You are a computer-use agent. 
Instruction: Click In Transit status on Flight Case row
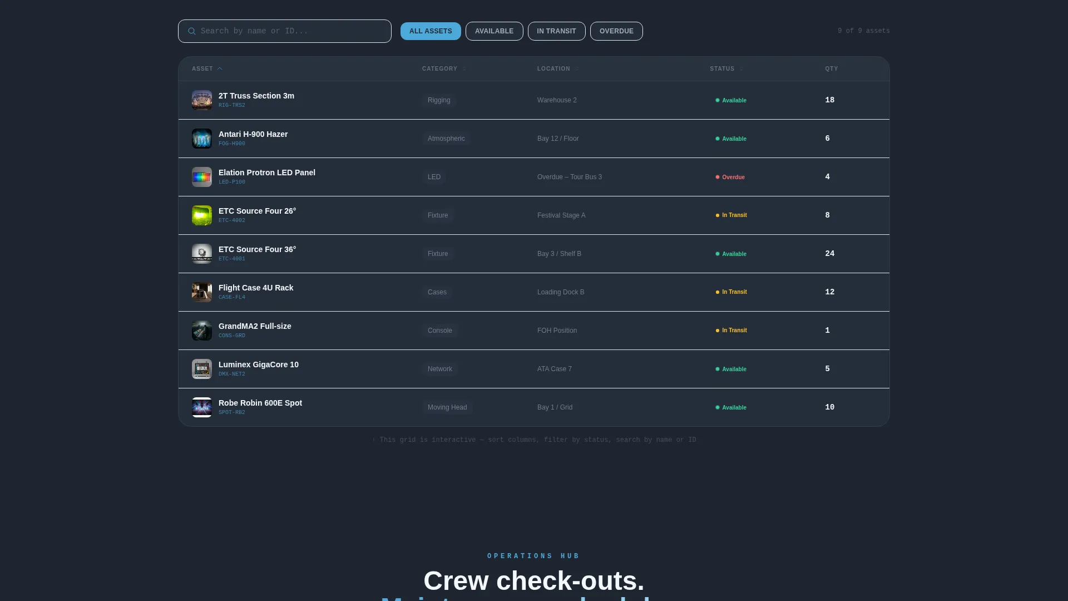(x=731, y=292)
